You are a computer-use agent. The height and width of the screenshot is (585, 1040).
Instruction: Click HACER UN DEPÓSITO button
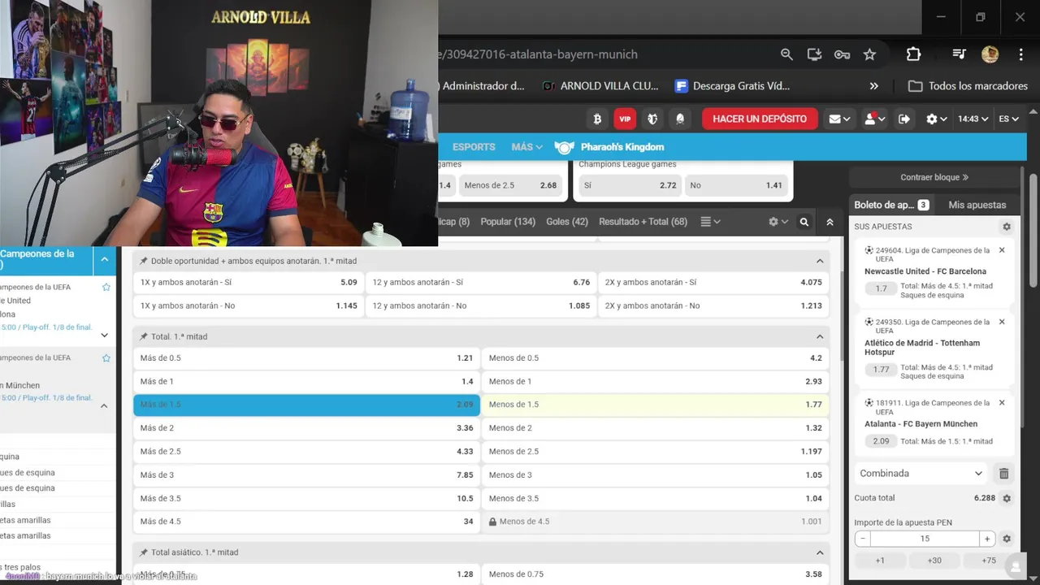coord(760,119)
